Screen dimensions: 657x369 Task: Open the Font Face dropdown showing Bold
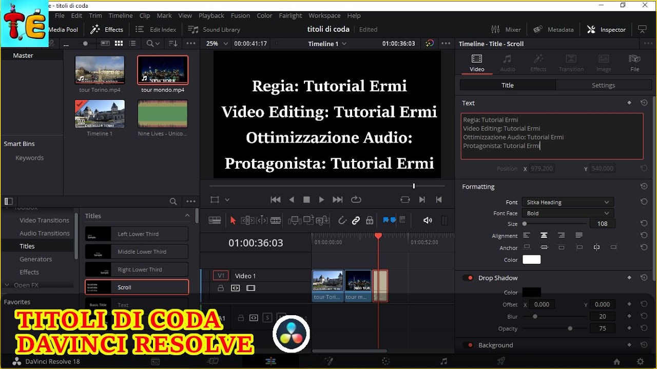point(567,213)
